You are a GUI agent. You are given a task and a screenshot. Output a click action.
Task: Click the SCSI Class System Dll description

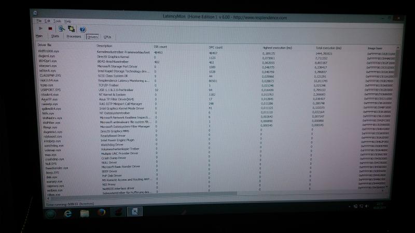click(113, 76)
